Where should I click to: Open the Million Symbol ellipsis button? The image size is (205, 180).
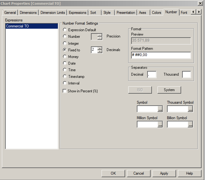pyautogui.click(x=160, y=125)
